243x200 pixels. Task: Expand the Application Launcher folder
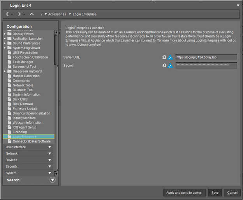coord(5,38)
